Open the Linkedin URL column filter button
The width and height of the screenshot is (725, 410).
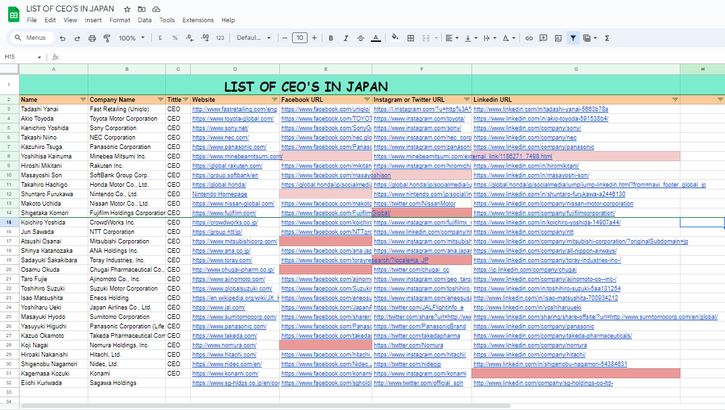[x=675, y=99]
